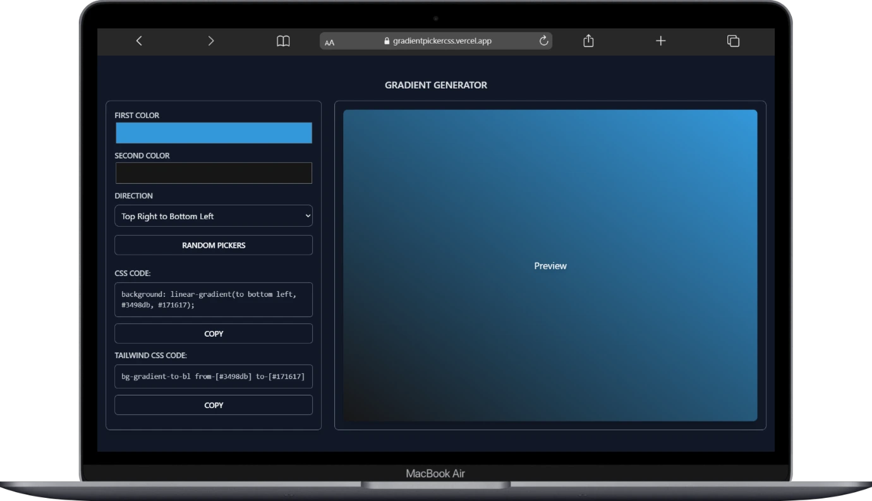Click COPY under the CSS code
Viewport: 872px width, 501px height.
[214, 333]
